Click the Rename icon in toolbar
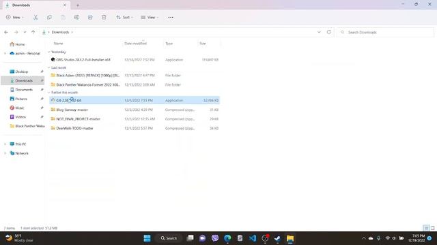The height and width of the screenshot is (245, 437). click(x=76, y=17)
